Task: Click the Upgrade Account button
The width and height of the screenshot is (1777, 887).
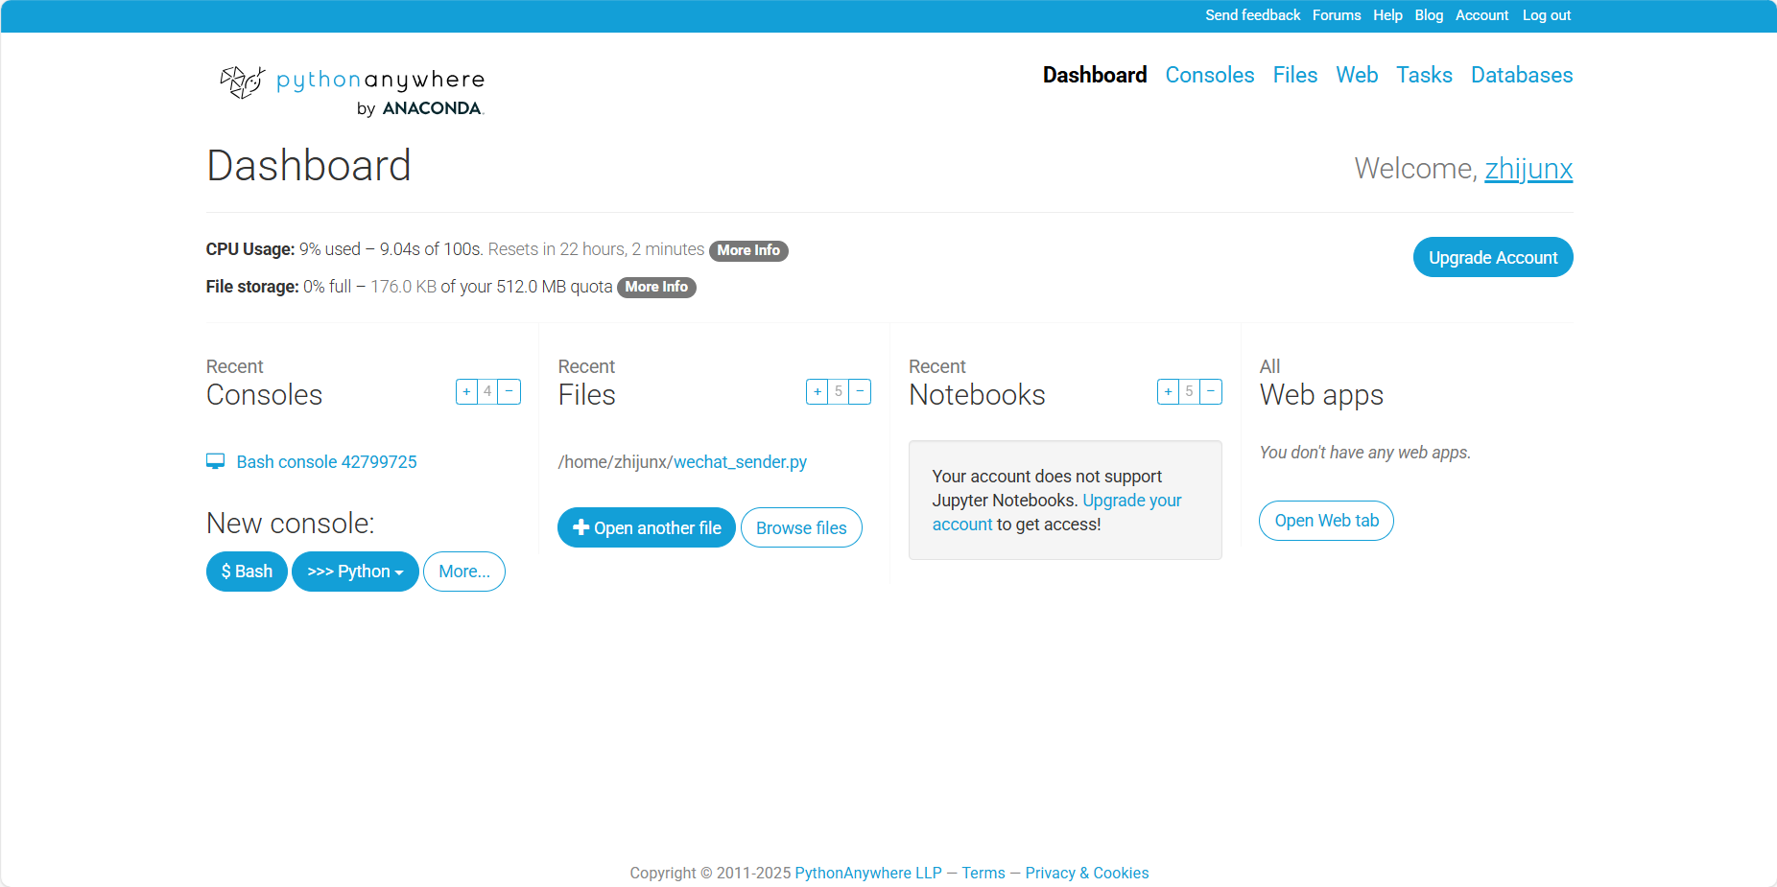Action: pos(1493,257)
